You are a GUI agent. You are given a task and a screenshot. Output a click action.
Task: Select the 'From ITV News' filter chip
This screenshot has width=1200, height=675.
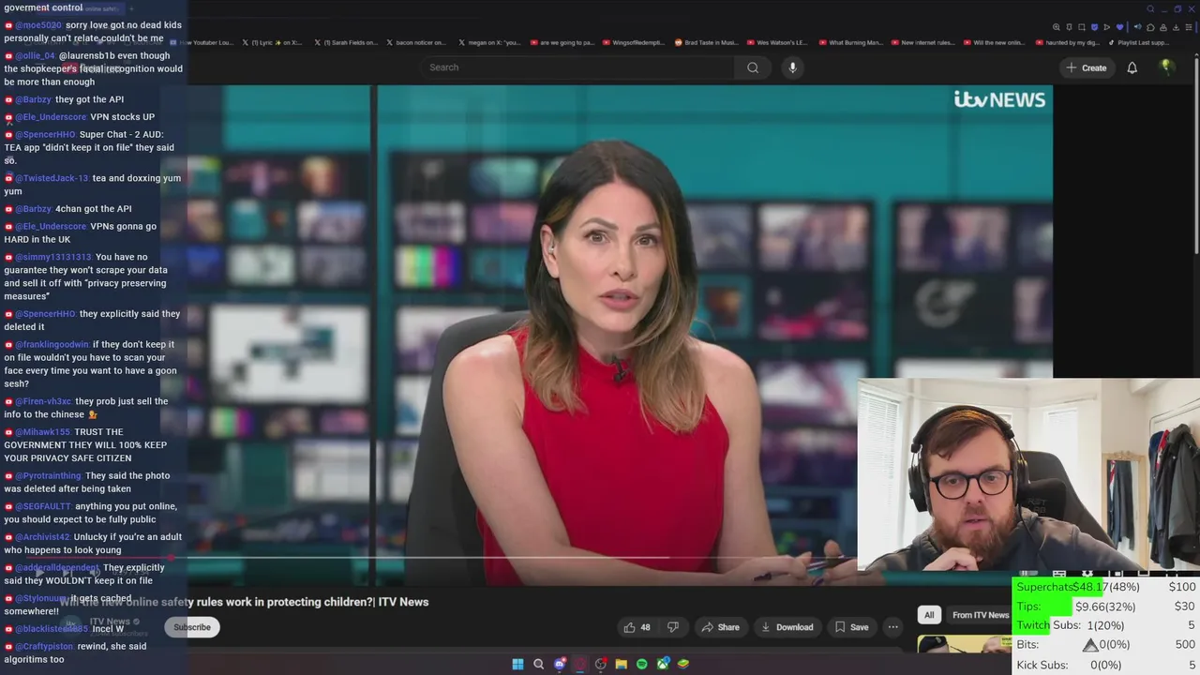[980, 615]
